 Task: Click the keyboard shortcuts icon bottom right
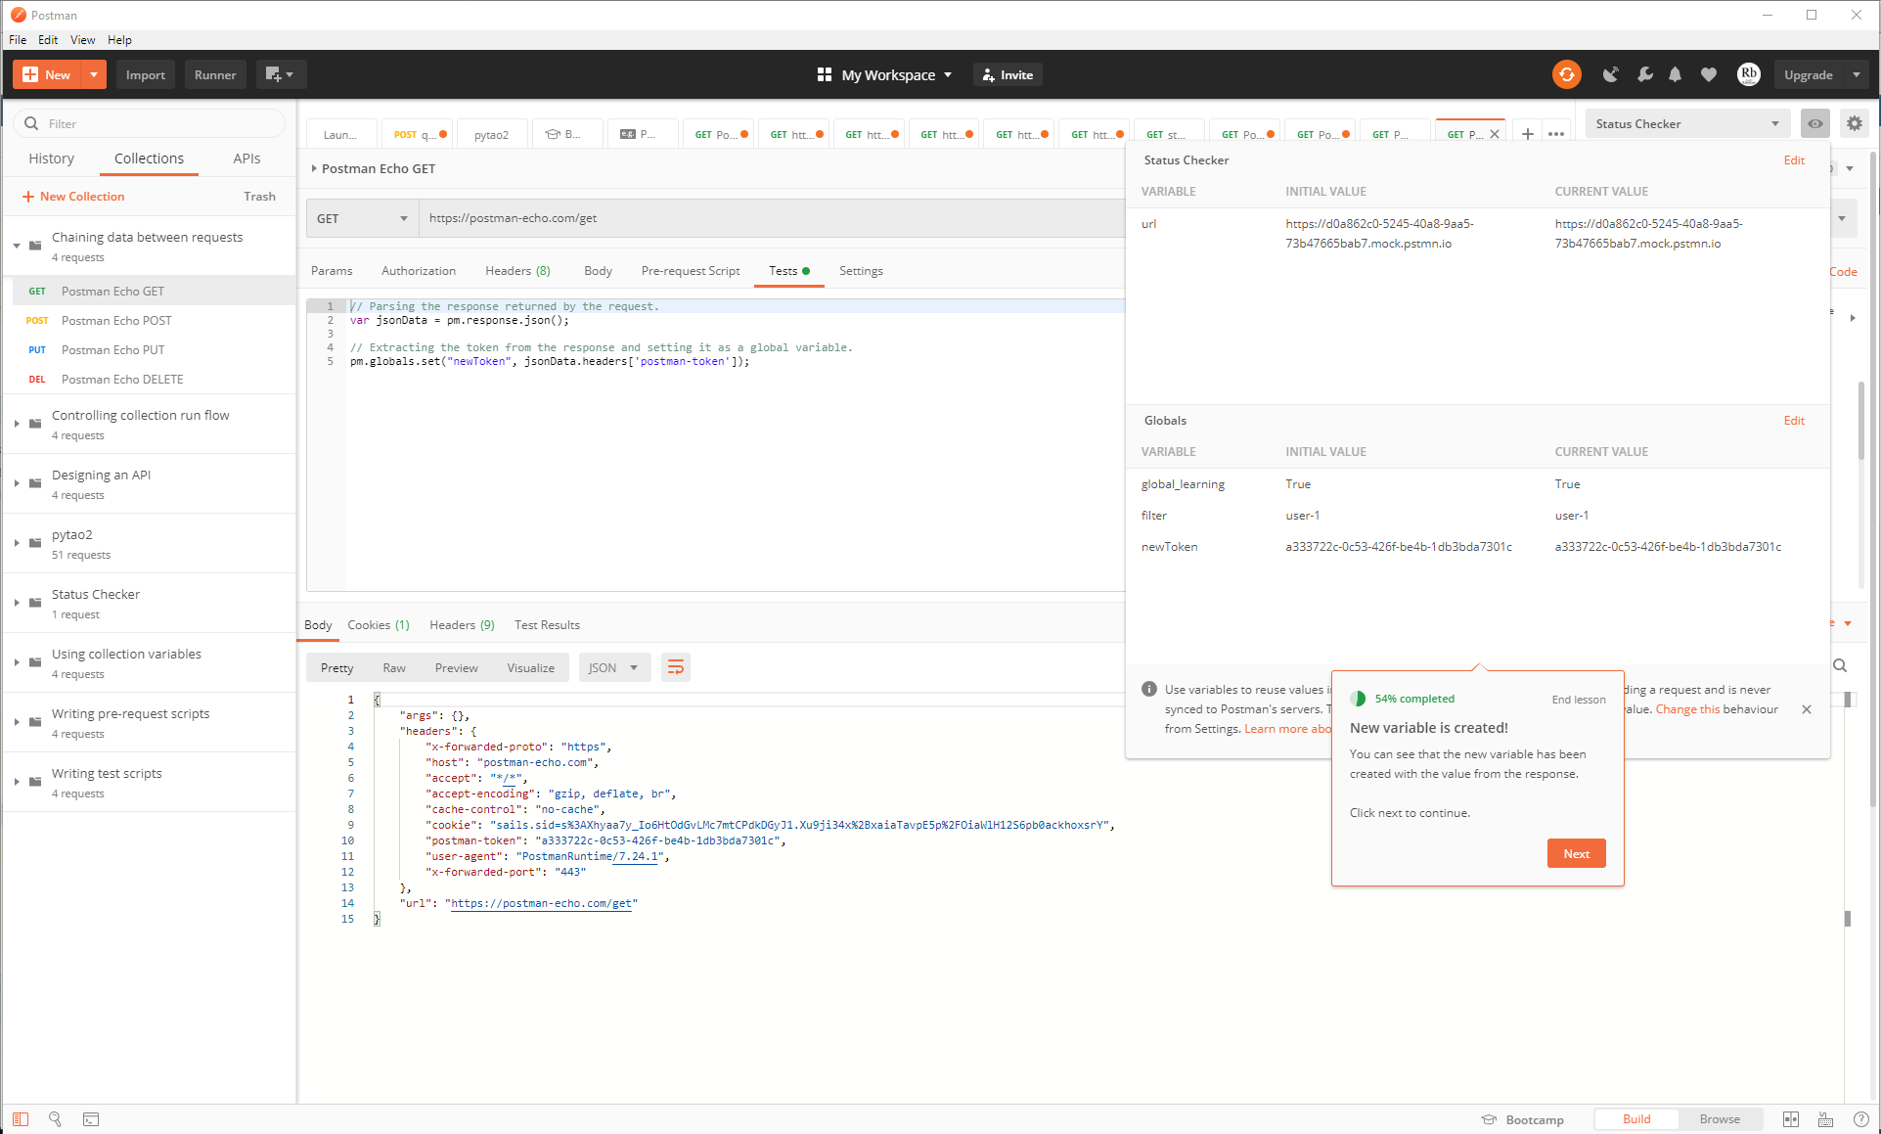tap(1825, 1118)
